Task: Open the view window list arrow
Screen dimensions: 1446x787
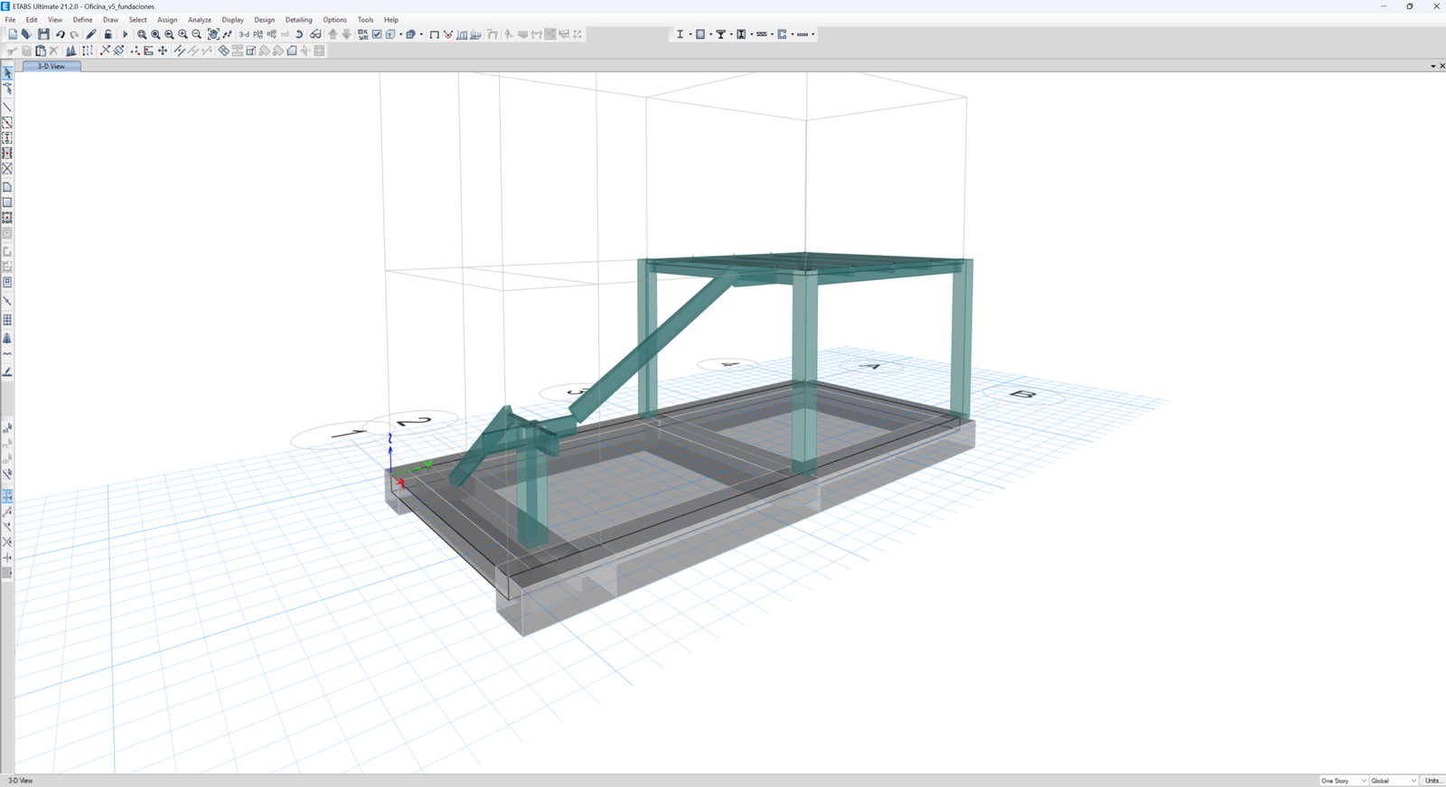Action: click(x=1432, y=66)
